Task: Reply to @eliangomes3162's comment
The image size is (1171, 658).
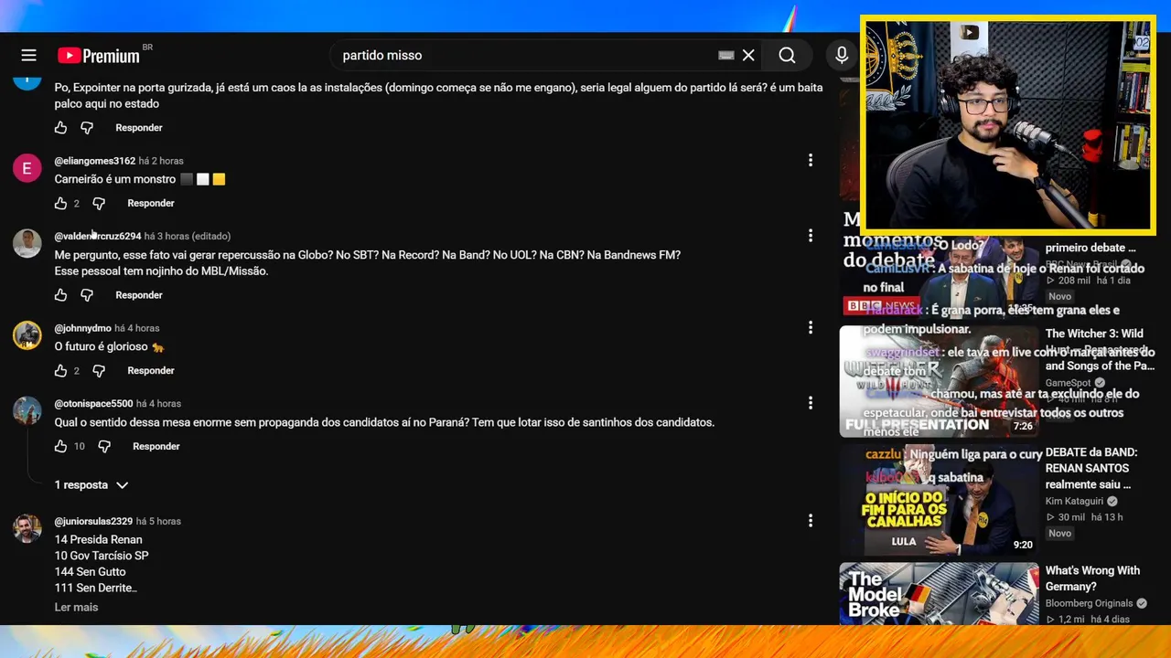Action: coord(151,204)
